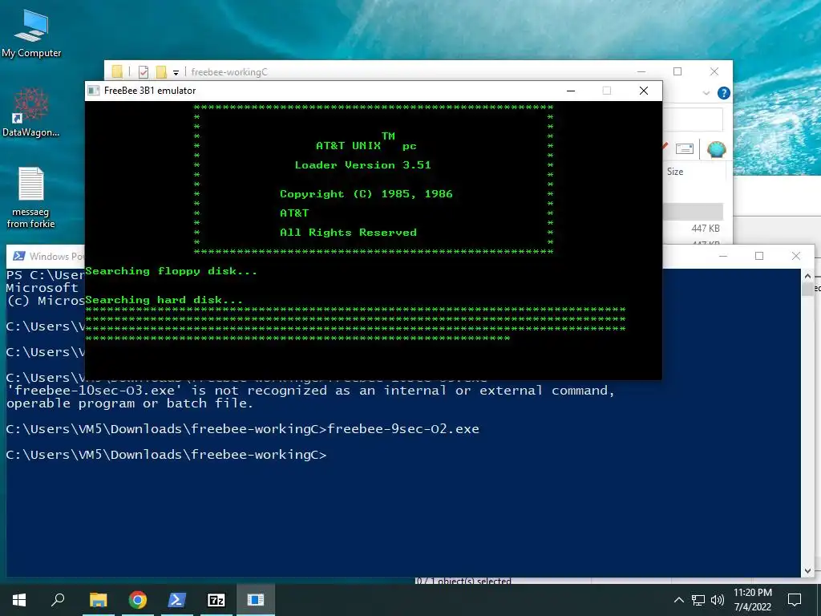This screenshot has width=821, height=616.
Task: Click the shell-shaped icon in Explorer ribbon
Action: (716, 149)
